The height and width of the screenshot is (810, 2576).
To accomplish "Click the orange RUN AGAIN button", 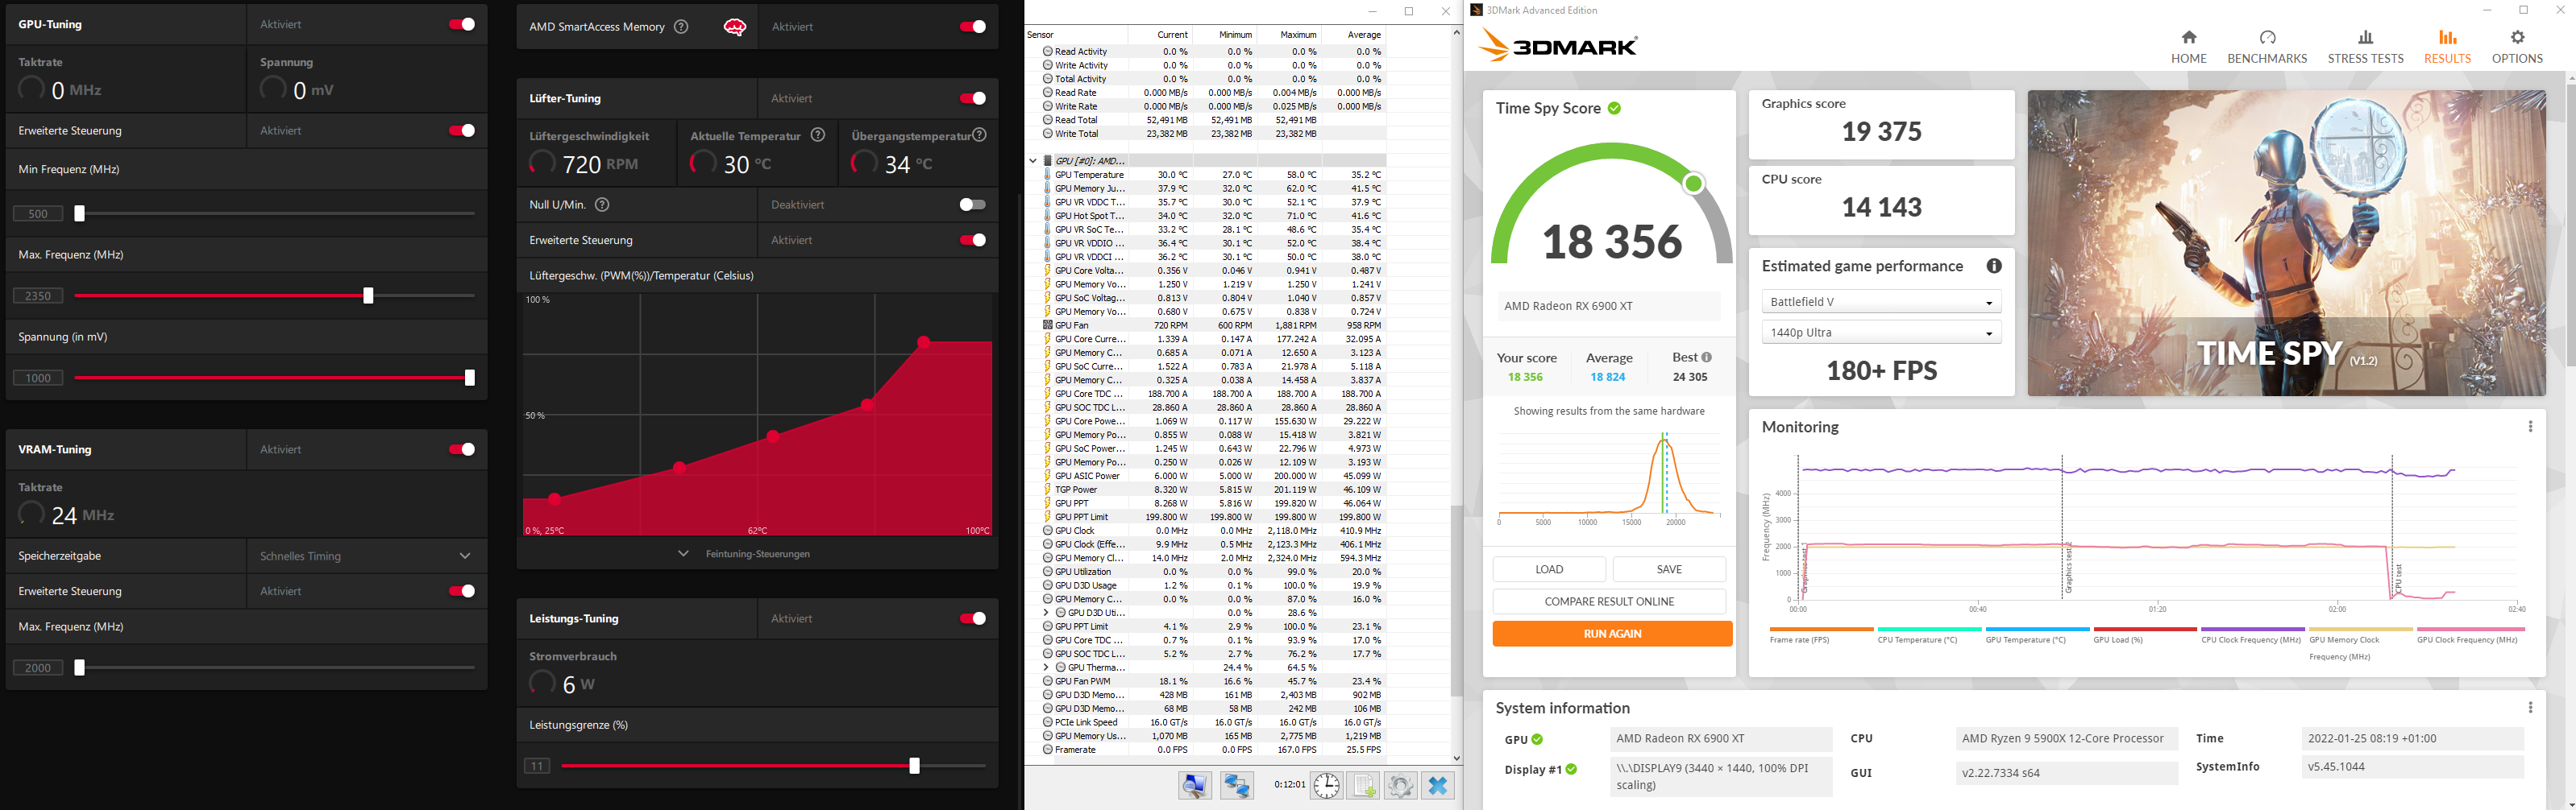I will (x=1612, y=633).
